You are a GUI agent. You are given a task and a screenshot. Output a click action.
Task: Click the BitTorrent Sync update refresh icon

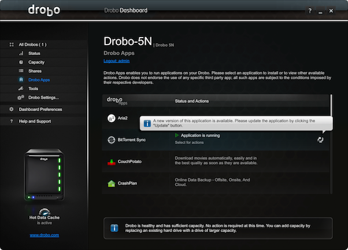[320, 140]
